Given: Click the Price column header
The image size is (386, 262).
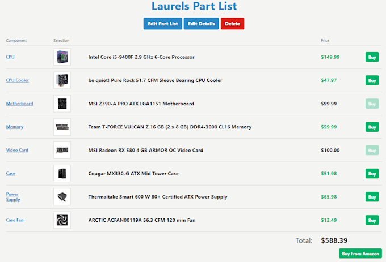Looking at the screenshot, I should 325,41.
